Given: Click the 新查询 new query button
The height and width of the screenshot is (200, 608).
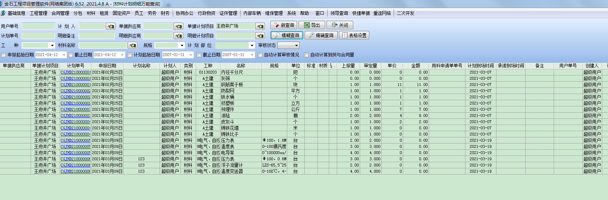Looking at the screenshot, I should coord(284,25).
